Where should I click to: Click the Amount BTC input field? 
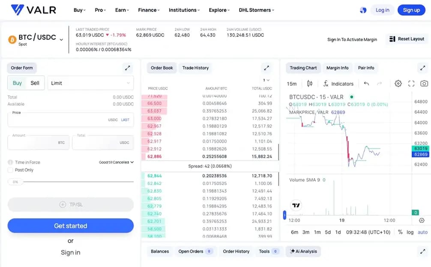(x=38, y=142)
